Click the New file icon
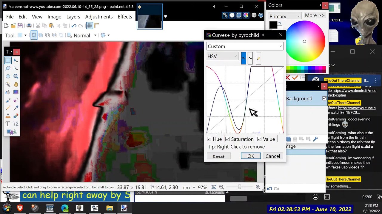382x214 pixels. [6, 26]
